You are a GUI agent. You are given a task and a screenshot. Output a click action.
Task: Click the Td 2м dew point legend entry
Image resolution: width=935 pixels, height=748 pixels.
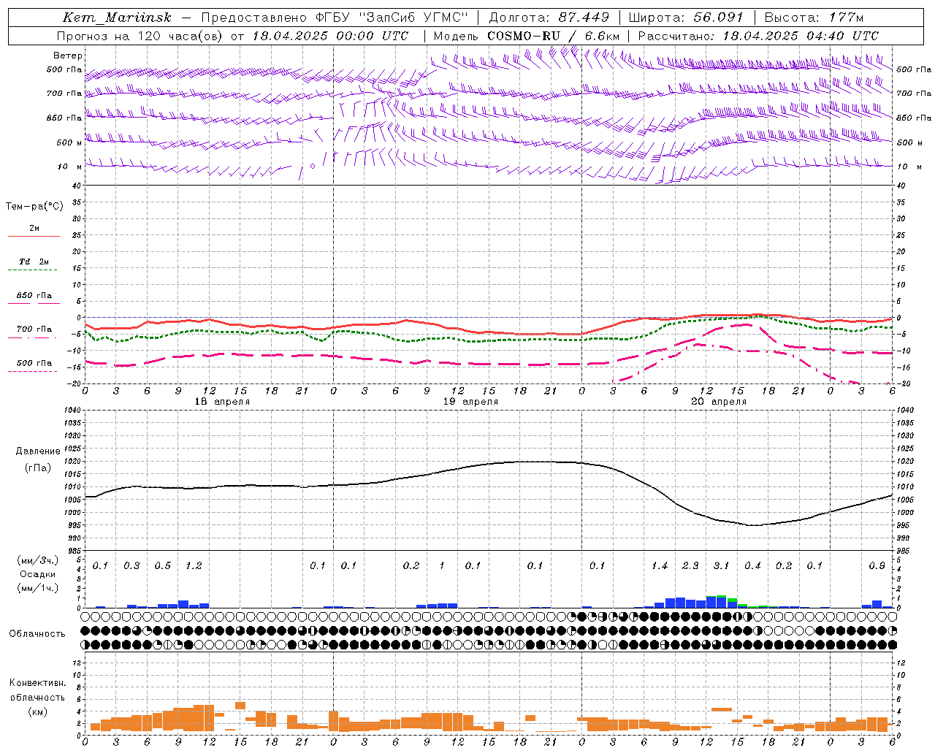point(34,262)
